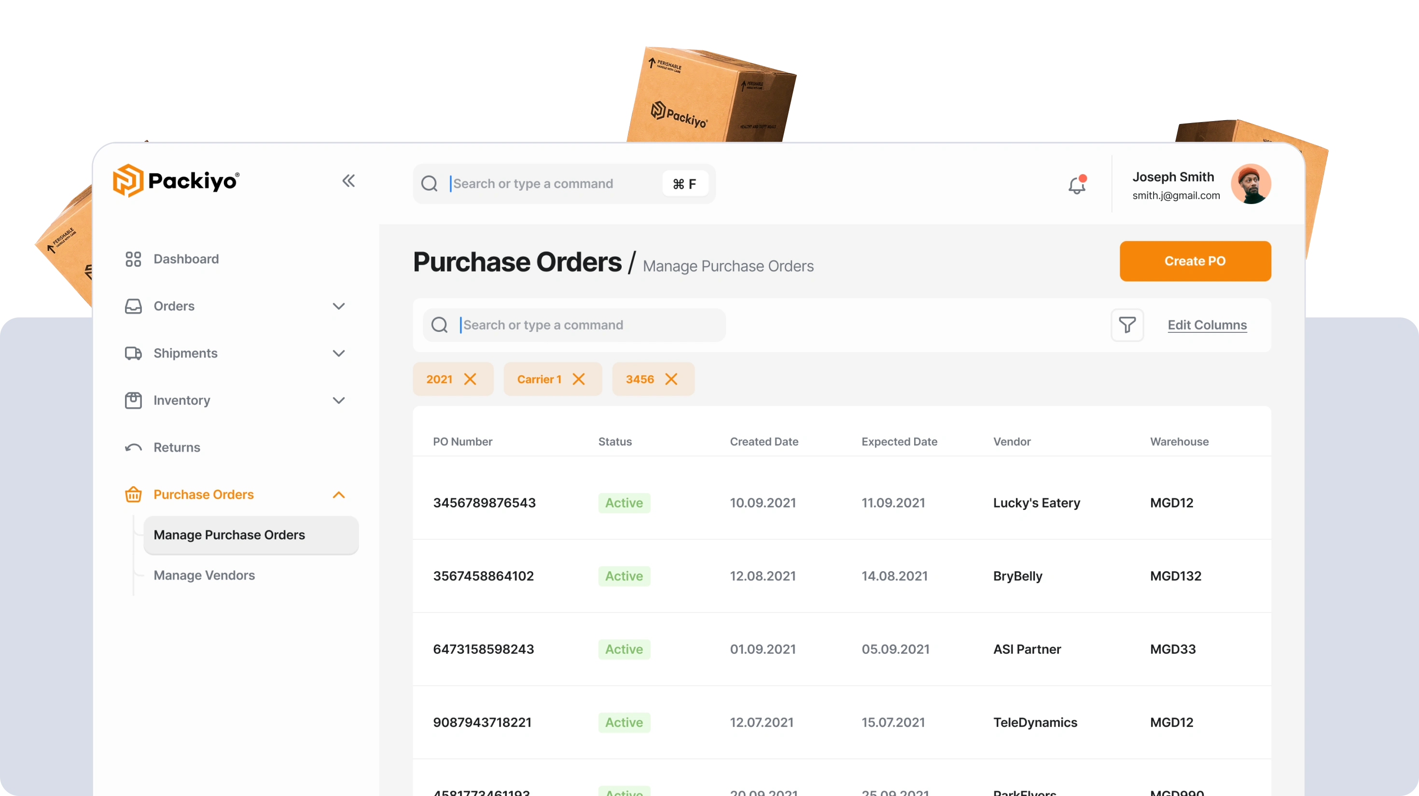Expand the Shipments menu chevron
Viewport: 1419px width, 796px height.
tap(339, 354)
